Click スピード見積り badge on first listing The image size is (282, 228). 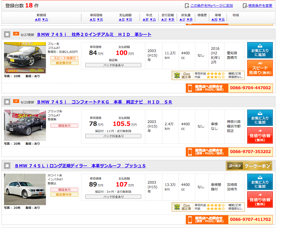click(65, 58)
